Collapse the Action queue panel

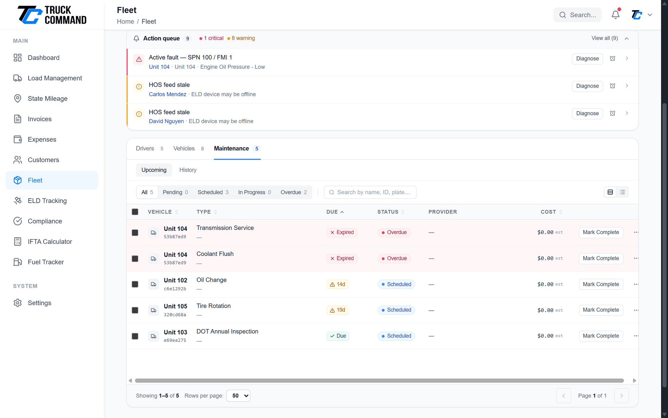click(x=627, y=38)
